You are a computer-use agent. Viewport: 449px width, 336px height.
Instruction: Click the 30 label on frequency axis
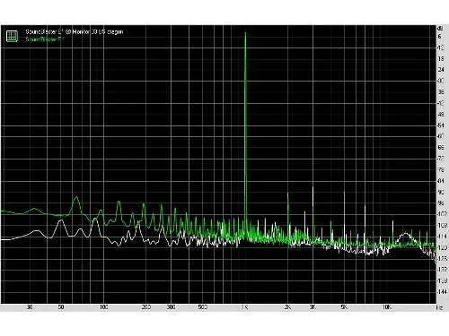coord(30,307)
